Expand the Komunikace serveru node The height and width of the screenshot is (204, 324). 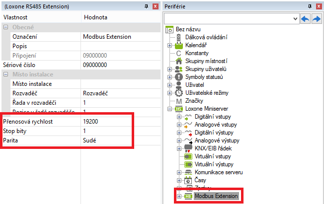pyautogui.click(x=179, y=172)
